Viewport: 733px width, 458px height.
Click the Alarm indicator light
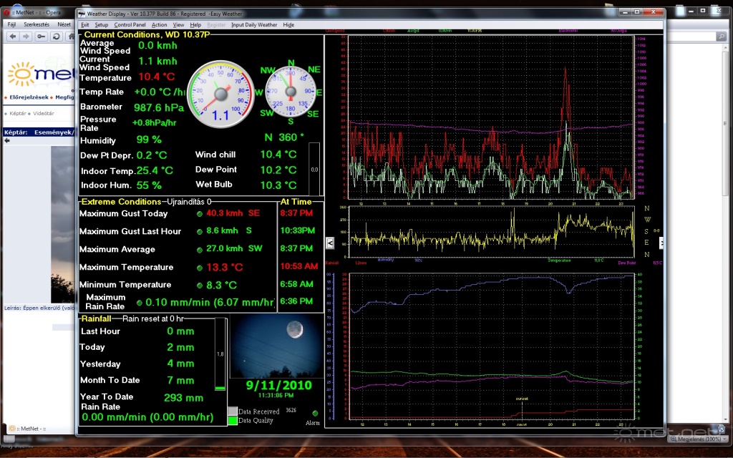click(315, 413)
